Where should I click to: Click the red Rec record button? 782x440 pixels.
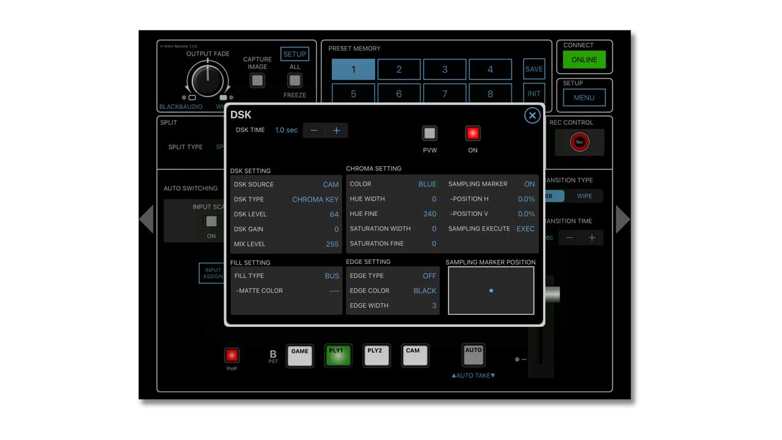tap(579, 142)
